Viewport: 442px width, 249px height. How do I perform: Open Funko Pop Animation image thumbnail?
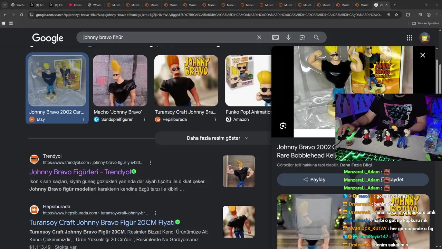tap(248, 81)
